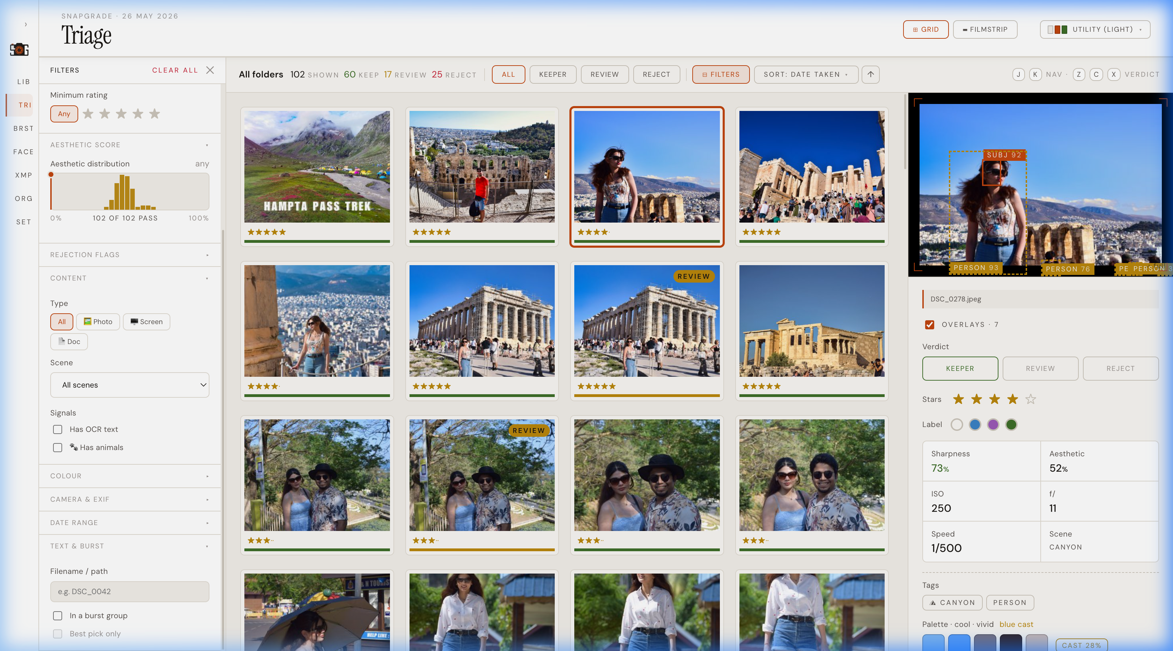Click the Z verdict key hint
This screenshot has height=651, width=1173.
[1079, 75]
